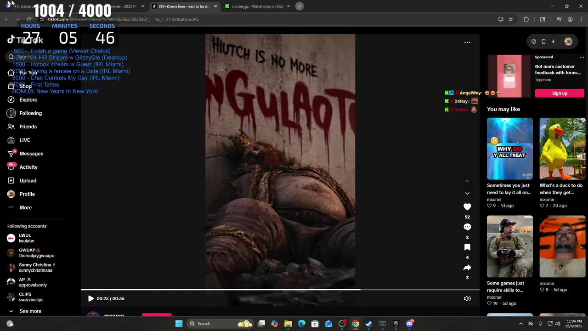Click the Chrome install app icon in address bar

501,19
